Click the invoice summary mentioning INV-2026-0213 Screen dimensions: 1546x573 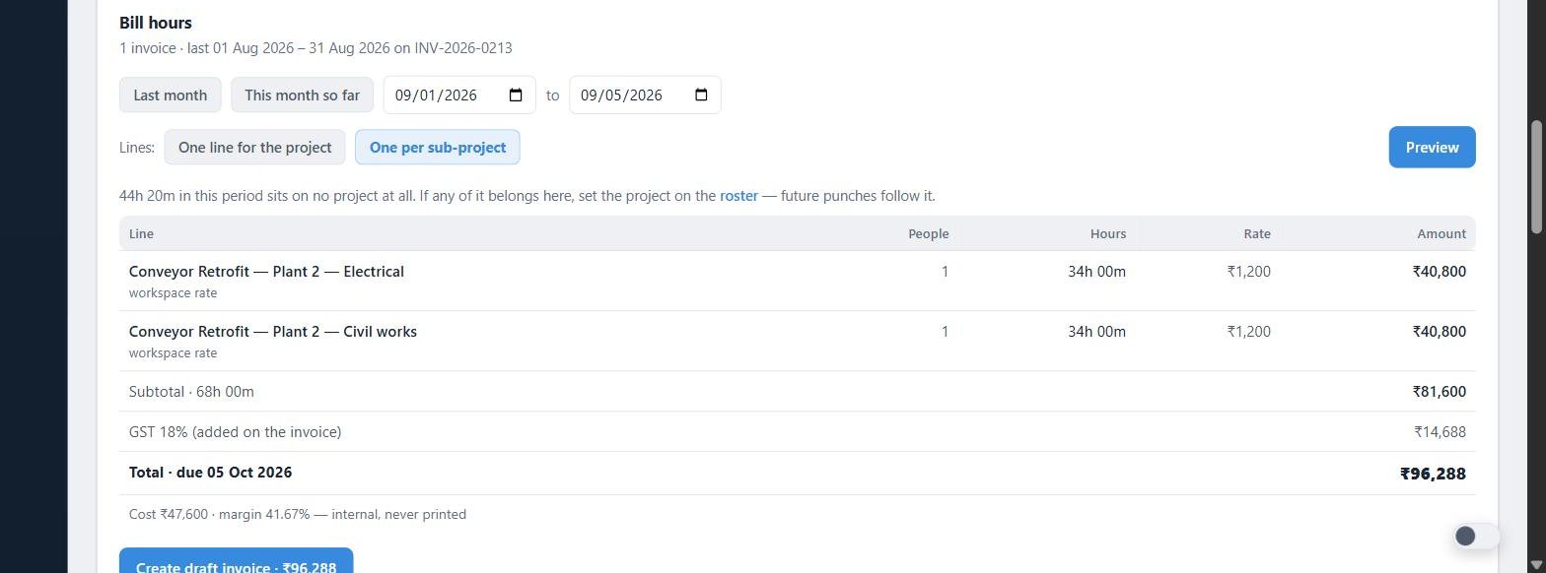click(x=316, y=48)
